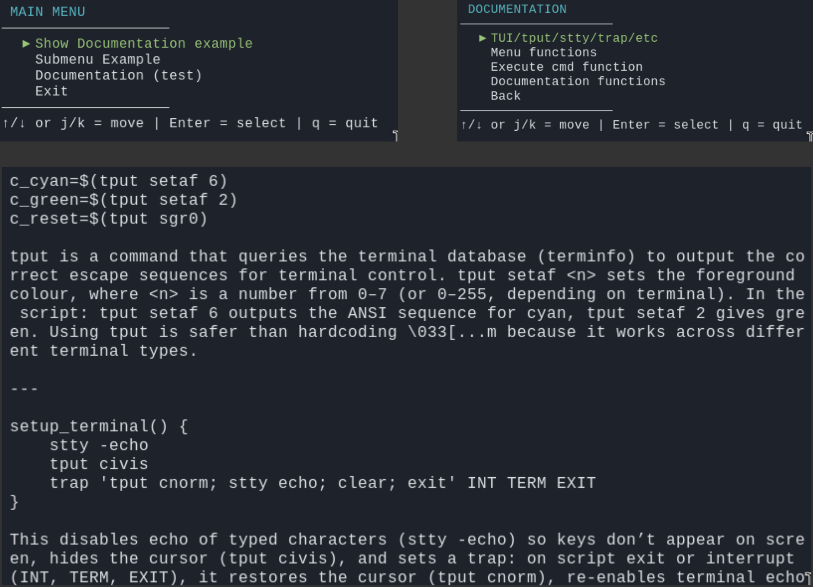Click the main menu key hints footer
The width and height of the screenshot is (813, 587).
(x=190, y=123)
